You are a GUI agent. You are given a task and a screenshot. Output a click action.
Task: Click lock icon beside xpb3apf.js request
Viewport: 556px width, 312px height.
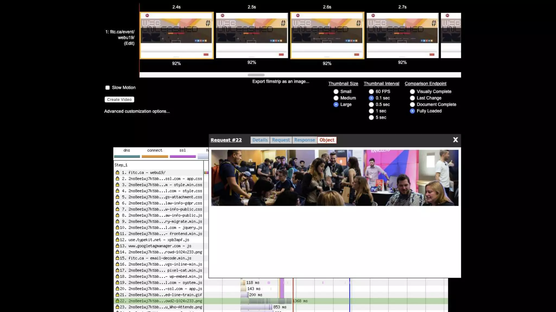pyautogui.click(x=117, y=240)
